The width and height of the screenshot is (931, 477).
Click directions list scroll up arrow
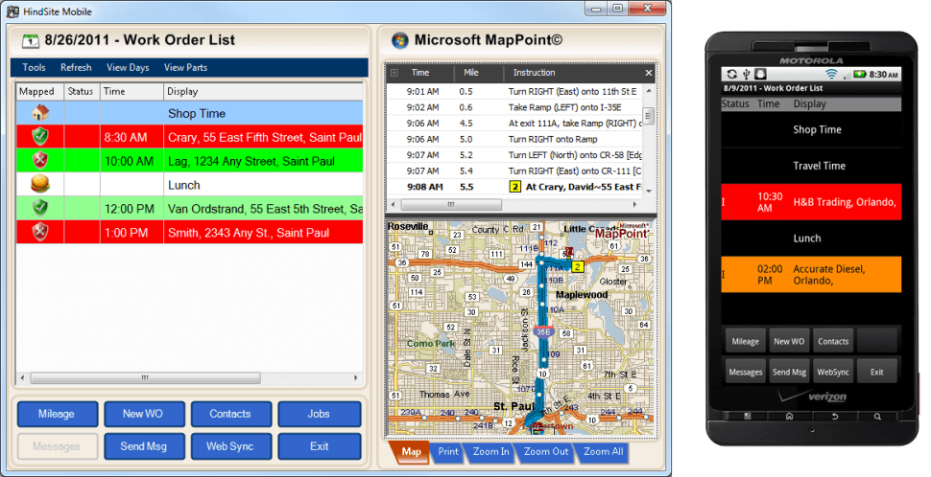[649, 91]
